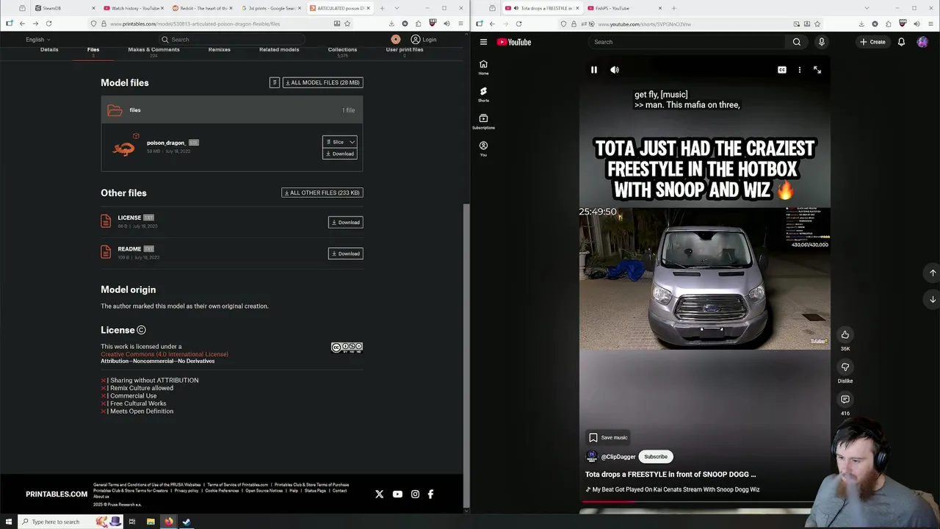Image resolution: width=940 pixels, height=529 pixels.
Task: Open YouTube notifications bell
Action: (901, 42)
